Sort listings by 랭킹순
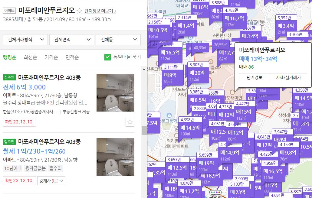The image size is (312, 198). [10, 57]
